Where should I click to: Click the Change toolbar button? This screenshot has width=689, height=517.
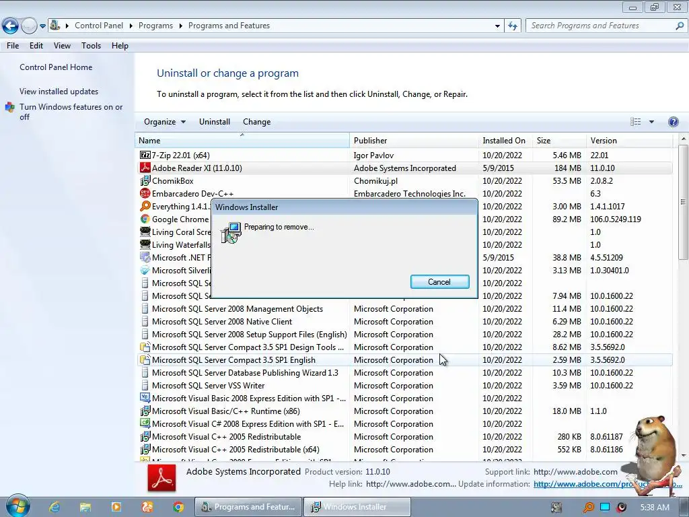coord(256,122)
